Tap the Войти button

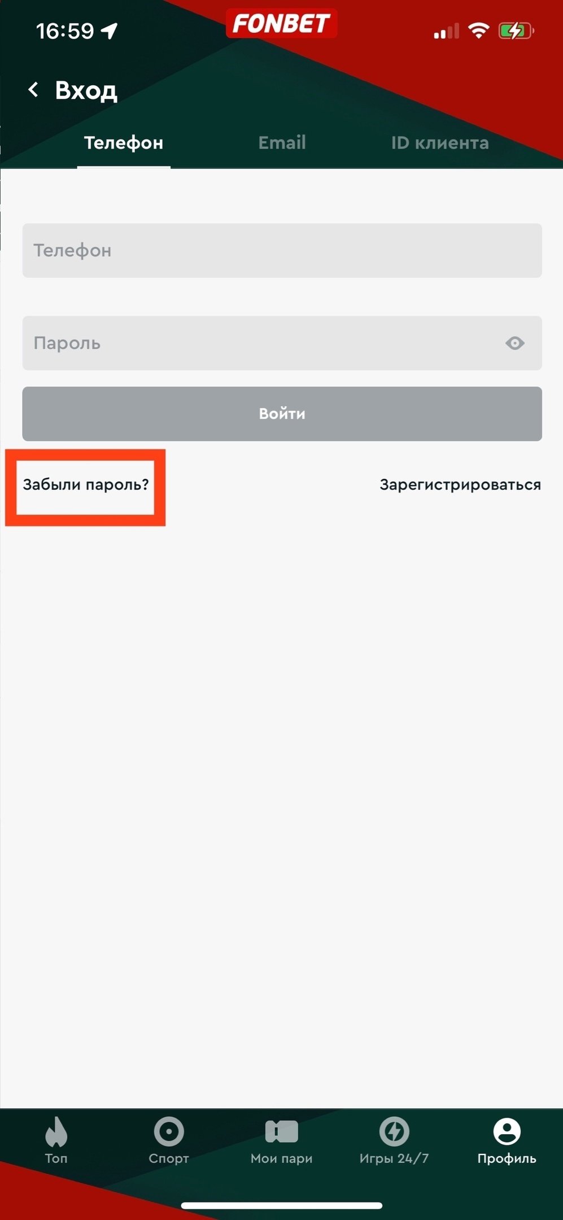pyautogui.click(x=282, y=413)
